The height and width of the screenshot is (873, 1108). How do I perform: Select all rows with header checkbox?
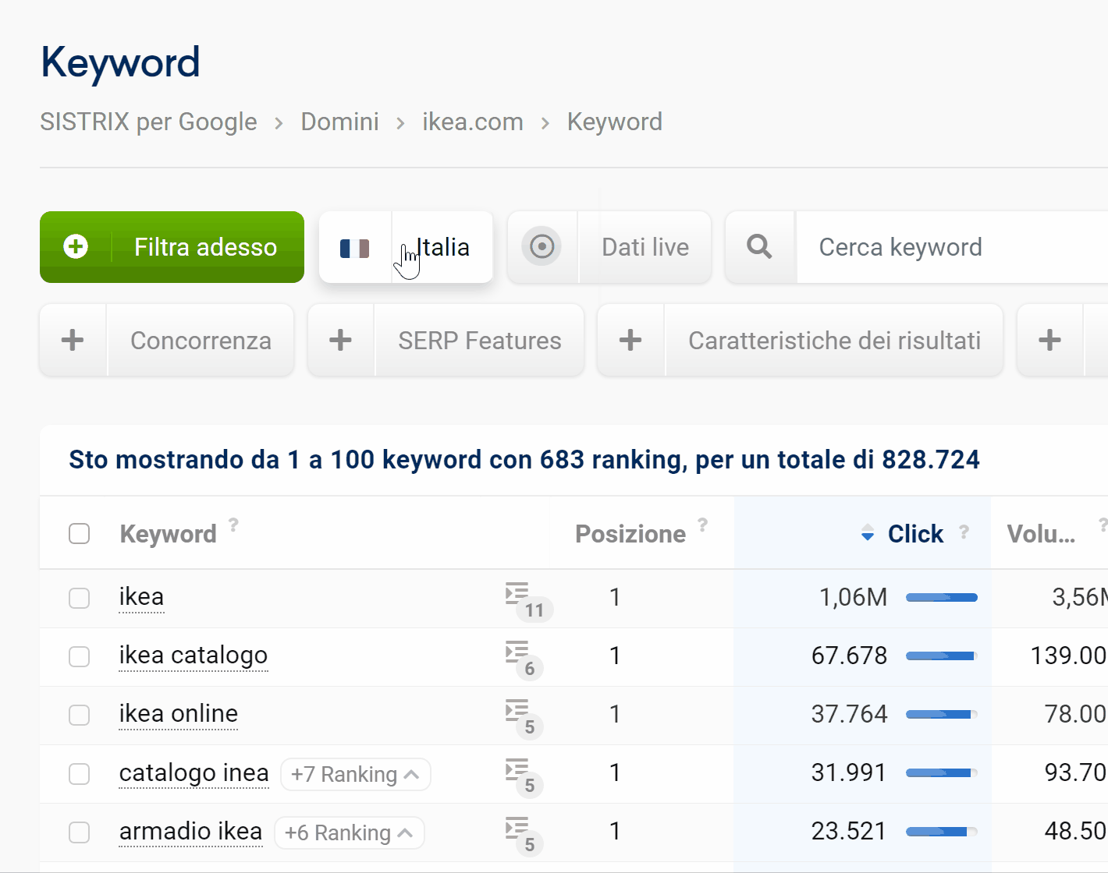click(x=80, y=534)
